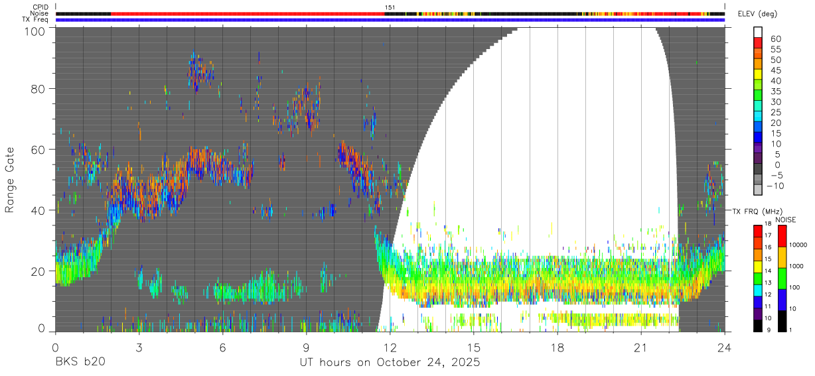Click the 3 UT hour axis label
The image size is (815, 376).
(x=139, y=347)
